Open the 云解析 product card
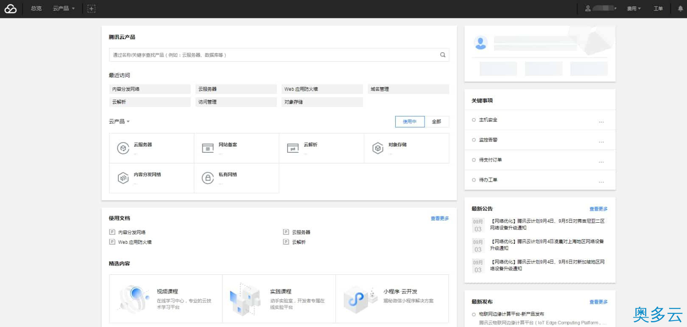687x327 pixels. [321, 148]
